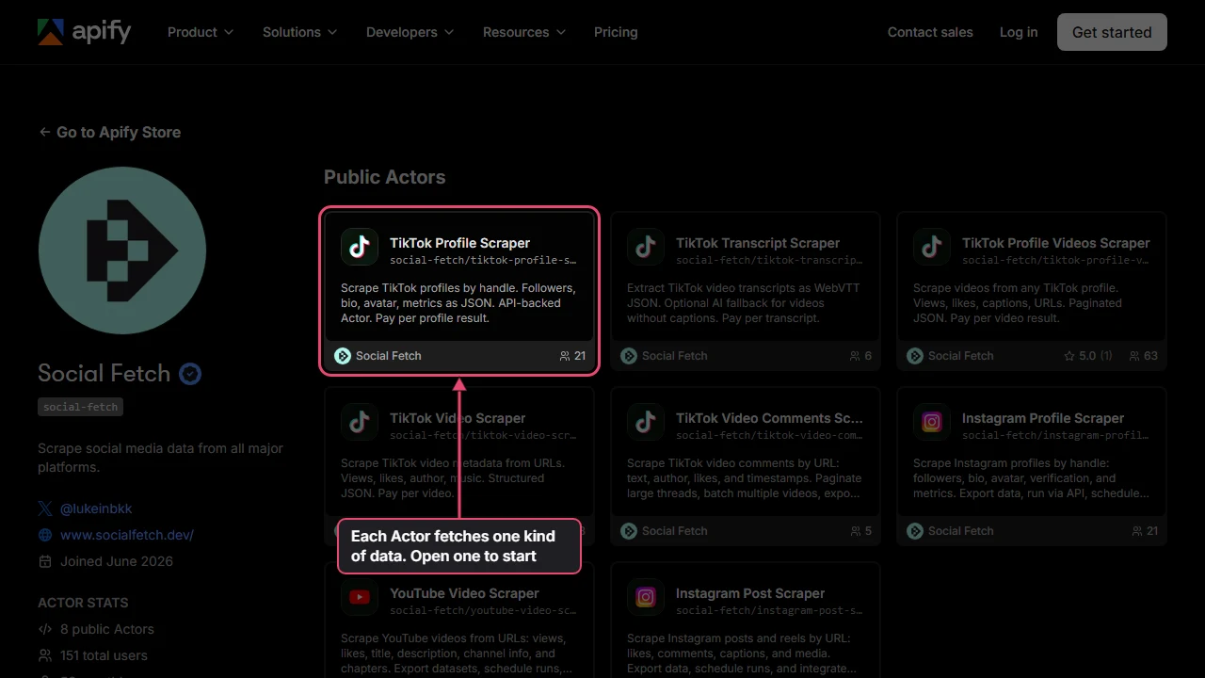The height and width of the screenshot is (678, 1205).
Task: Click the X icon beside @lukeinbkk
Action: (45, 508)
